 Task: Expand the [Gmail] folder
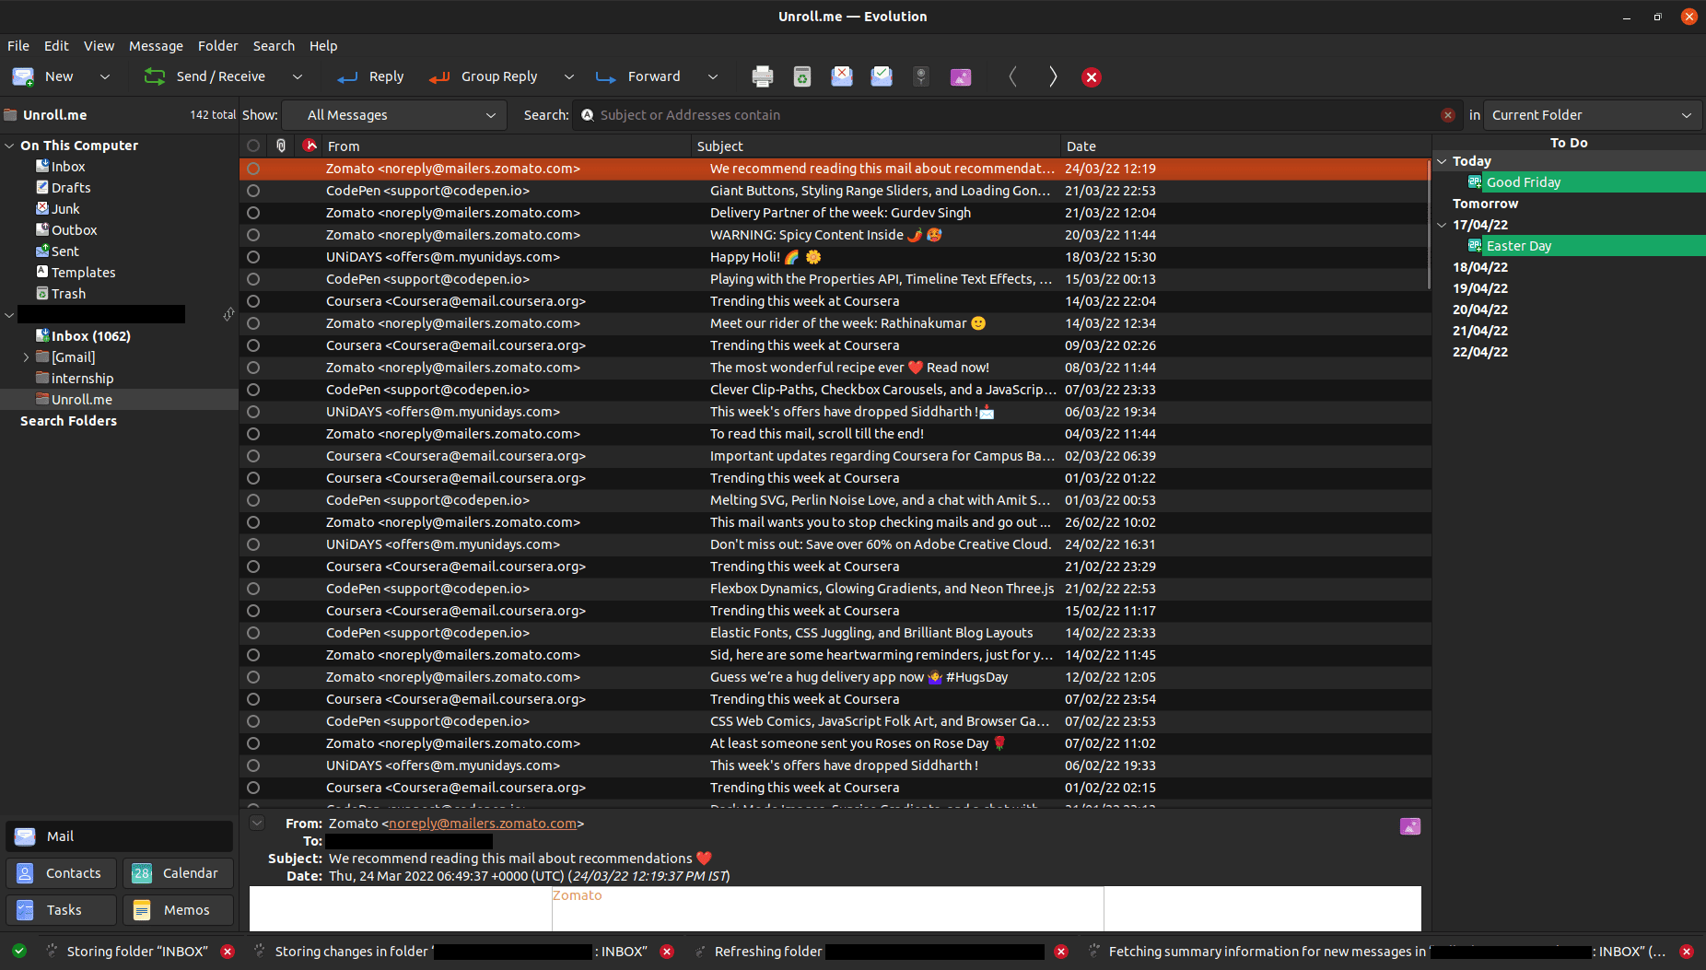pyautogui.click(x=26, y=357)
